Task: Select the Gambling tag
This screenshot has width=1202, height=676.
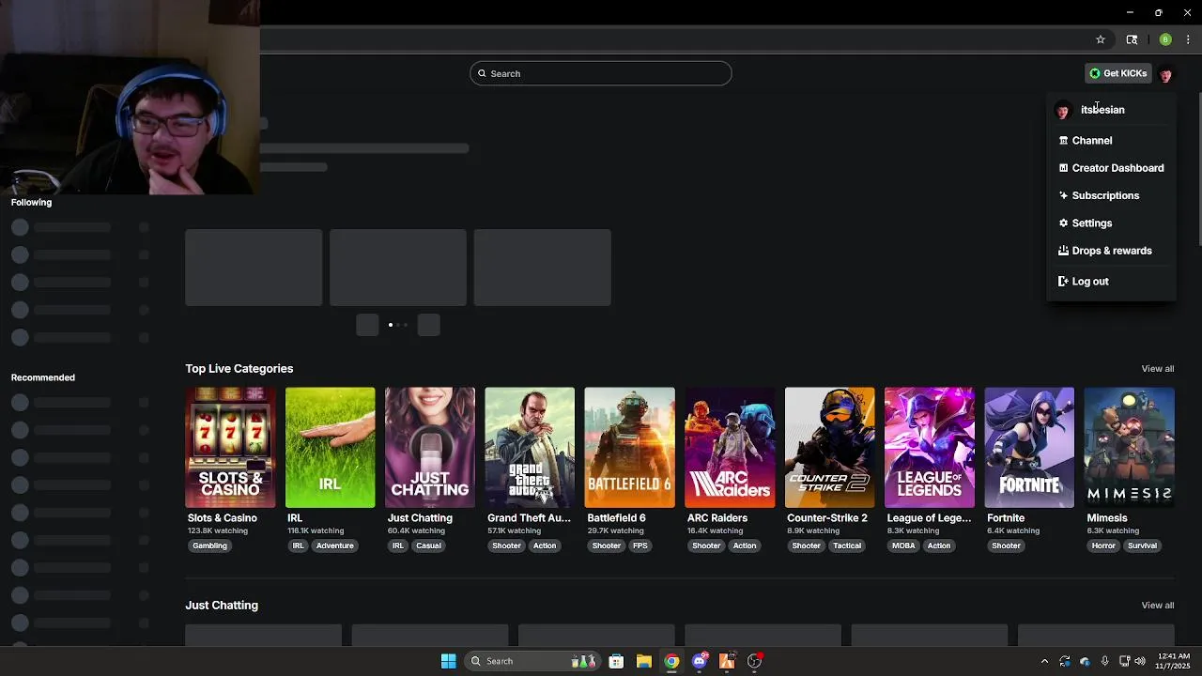Action: click(209, 545)
